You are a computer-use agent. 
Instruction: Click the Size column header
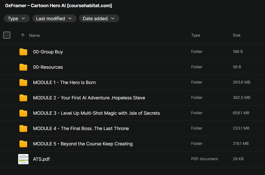tap(236, 35)
